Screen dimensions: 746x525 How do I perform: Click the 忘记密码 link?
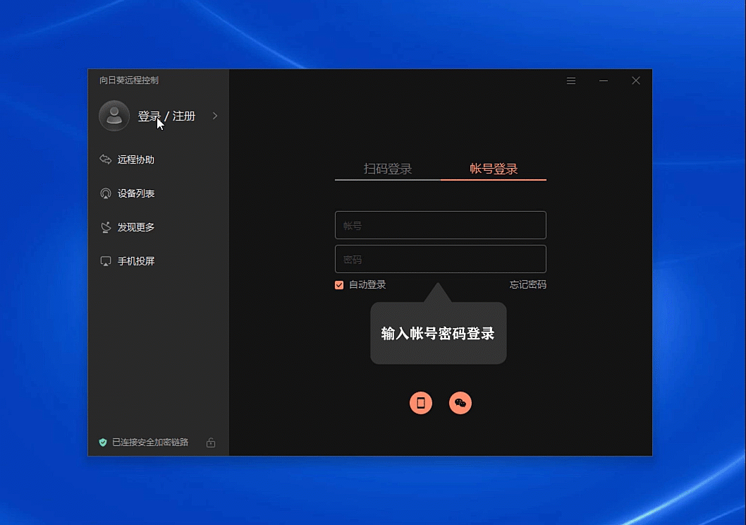click(x=527, y=285)
